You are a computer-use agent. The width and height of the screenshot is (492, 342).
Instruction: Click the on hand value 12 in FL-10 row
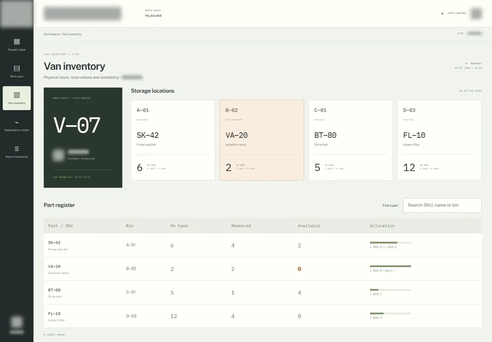[174, 316]
